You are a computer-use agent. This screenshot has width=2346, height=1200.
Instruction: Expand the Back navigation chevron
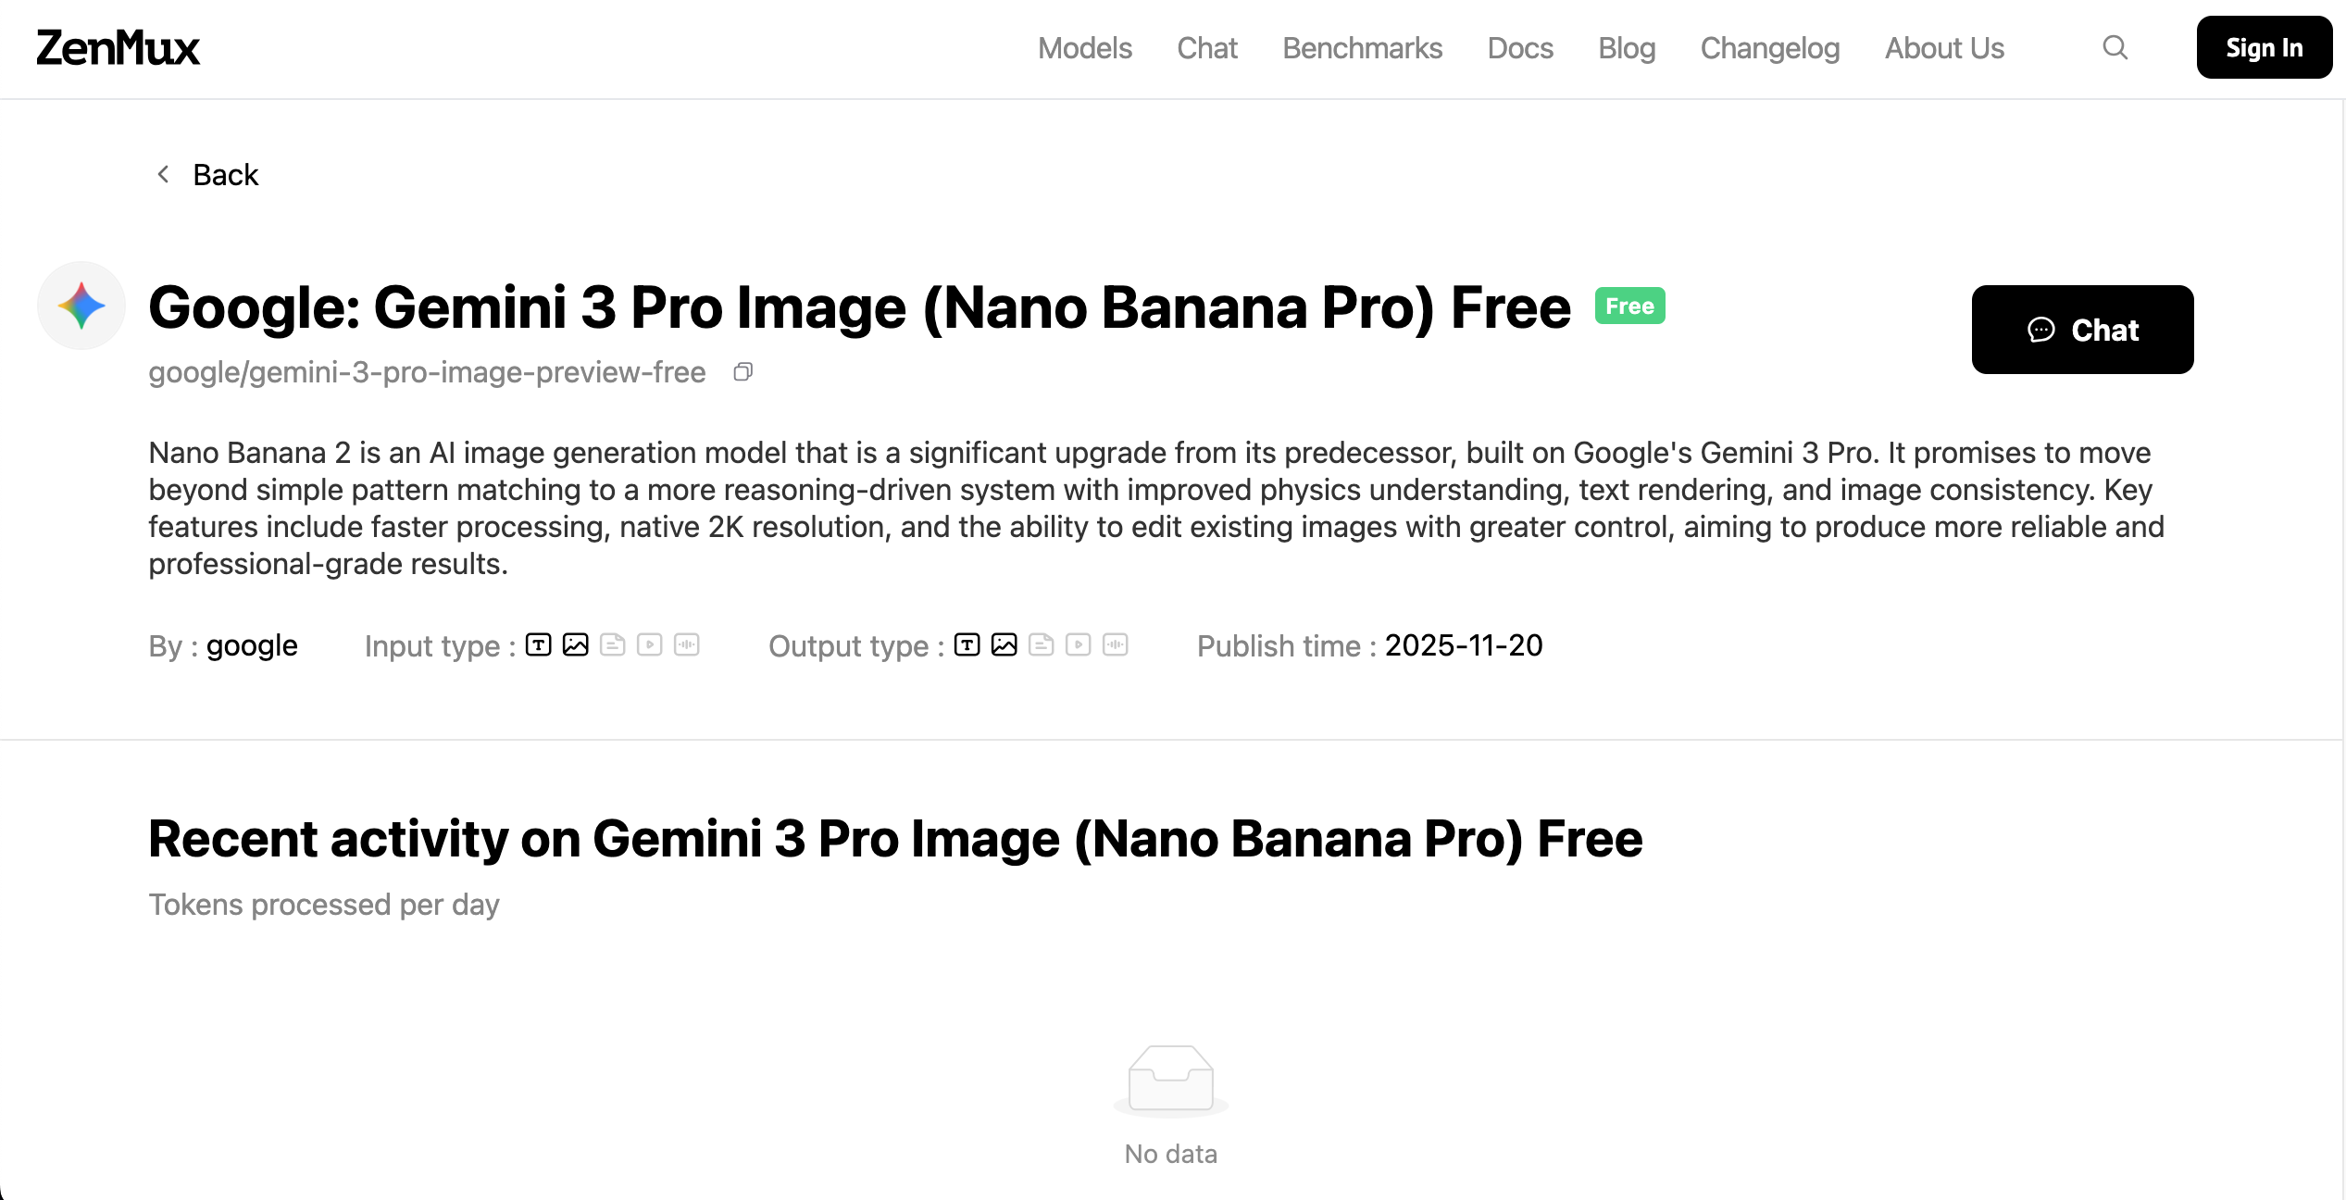pos(164,174)
